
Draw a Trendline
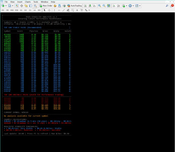(64, 10)
